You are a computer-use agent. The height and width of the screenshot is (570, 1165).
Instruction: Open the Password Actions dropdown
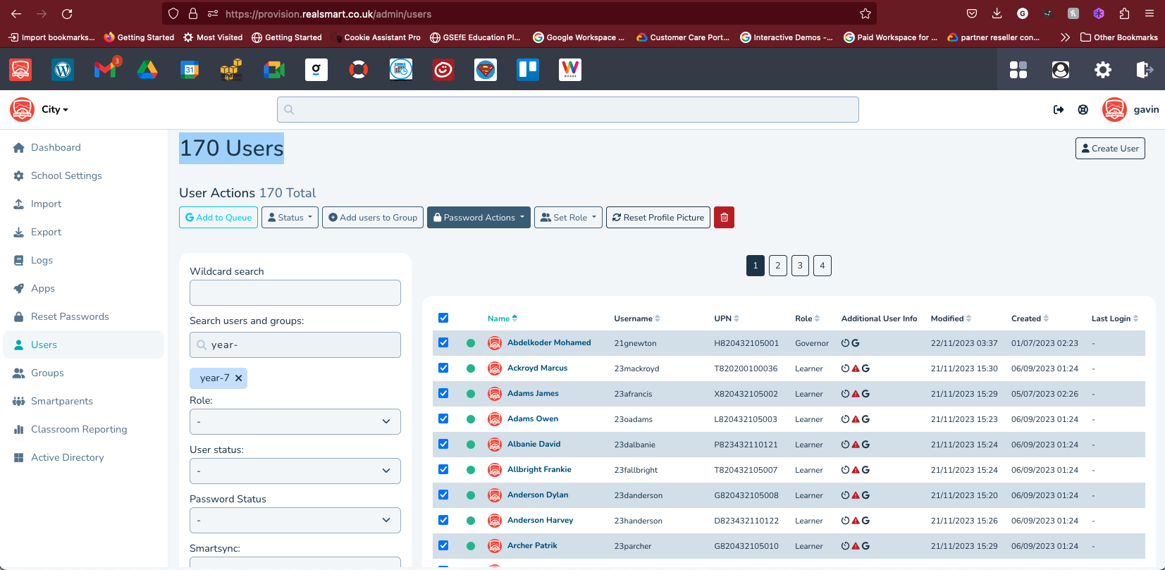pos(479,218)
